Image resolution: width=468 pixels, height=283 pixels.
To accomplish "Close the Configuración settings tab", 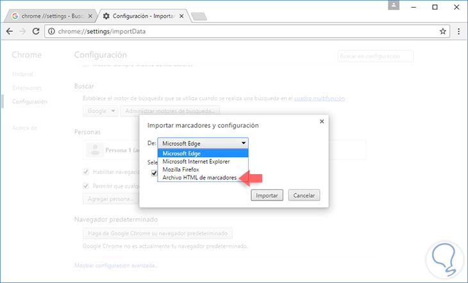I will [x=181, y=16].
